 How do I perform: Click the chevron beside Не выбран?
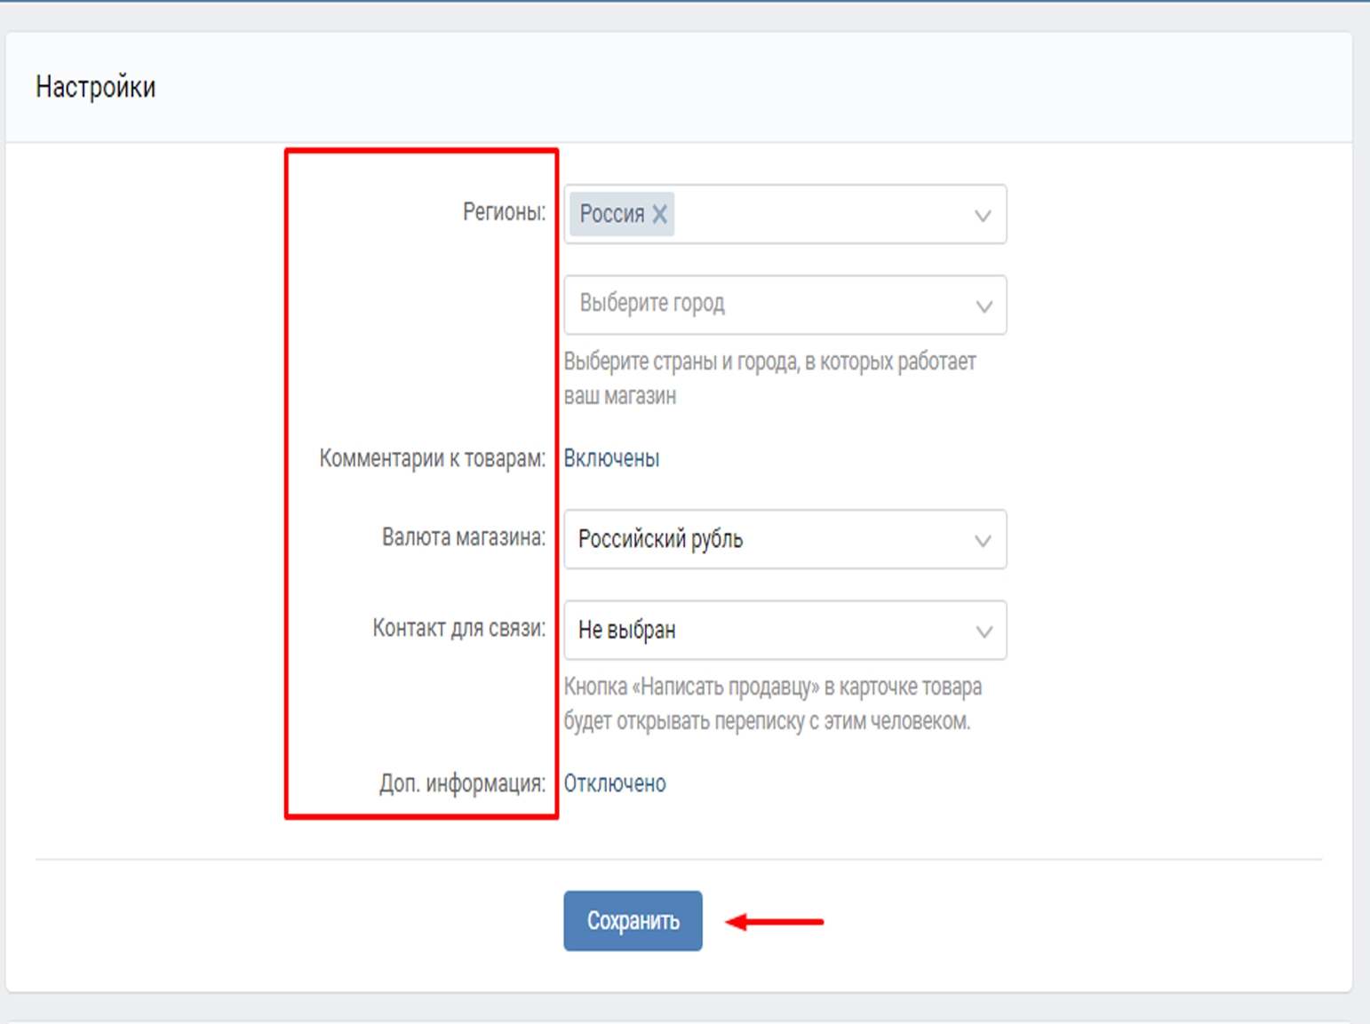pyautogui.click(x=984, y=631)
